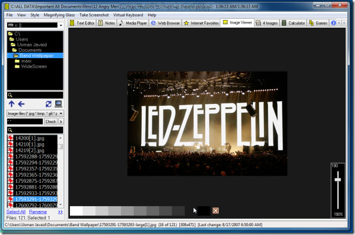Click the >> more options link

click(x=60, y=212)
